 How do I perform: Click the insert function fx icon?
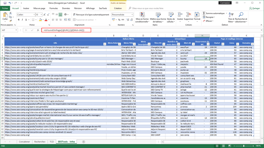pos(38,30)
